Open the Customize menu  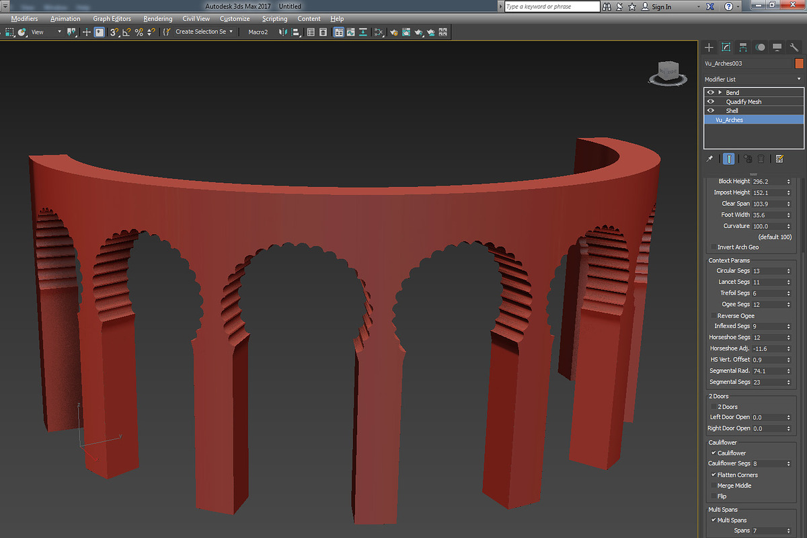pos(234,18)
